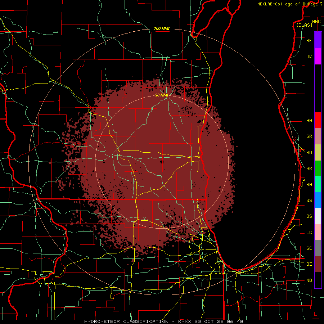Click the BI legend label
The width and height of the screenshot is (324, 324).
309,264
